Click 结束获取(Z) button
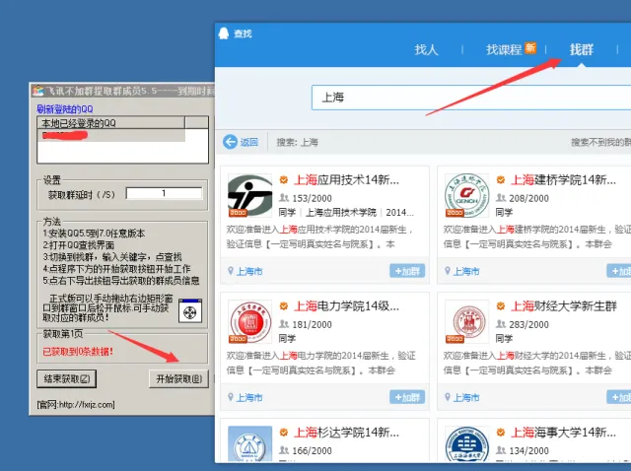The image size is (631, 471). coord(67,379)
